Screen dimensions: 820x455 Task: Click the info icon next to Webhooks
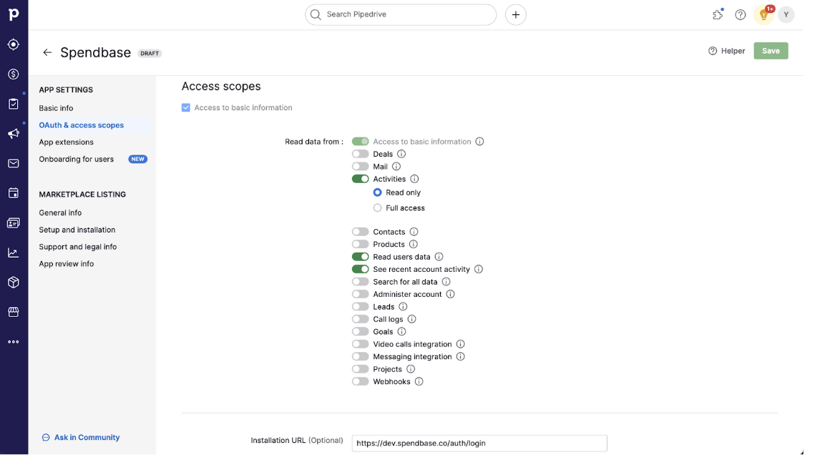click(x=419, y=382)
